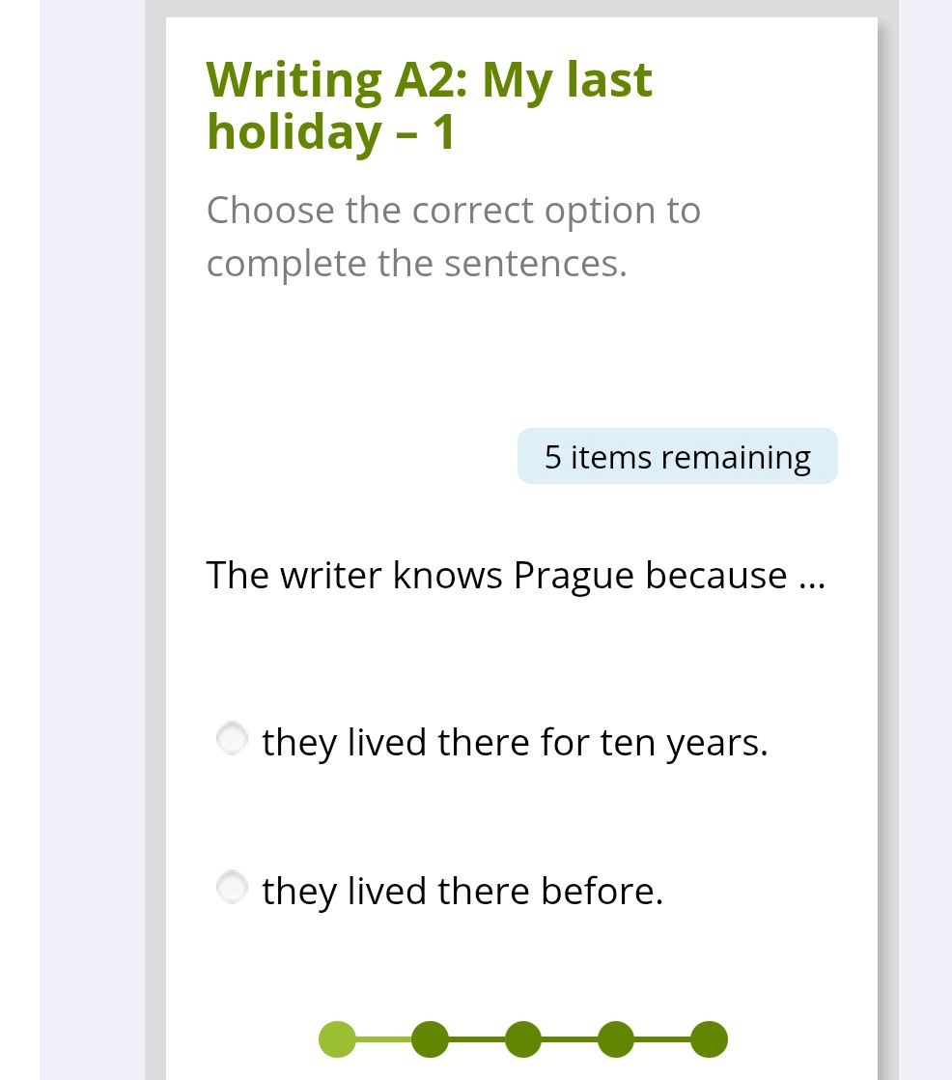952x1080 pixels.
Task: Click the empty radio circle beside the first option
Action: pos(232,738)
